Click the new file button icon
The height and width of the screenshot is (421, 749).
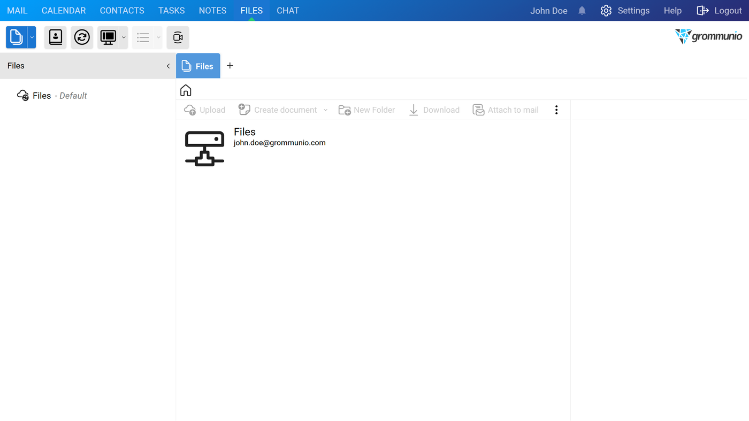(16, 37)
